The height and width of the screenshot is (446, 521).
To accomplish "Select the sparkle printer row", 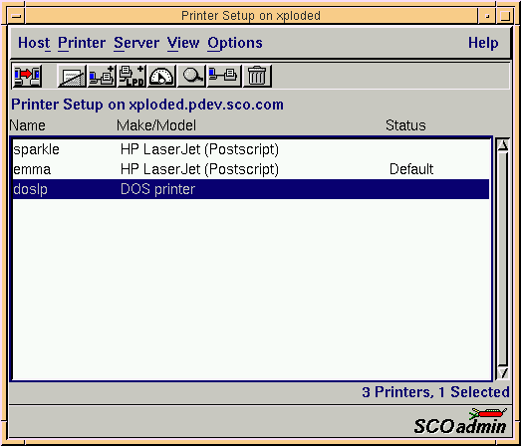I will [x=251, y=149].
